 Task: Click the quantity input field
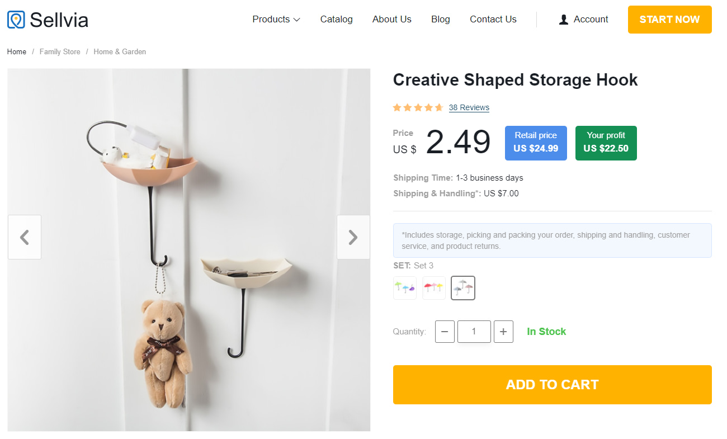(x=474, y=332)
